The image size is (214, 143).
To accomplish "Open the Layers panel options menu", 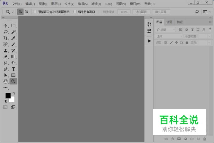I will point(210,22).
